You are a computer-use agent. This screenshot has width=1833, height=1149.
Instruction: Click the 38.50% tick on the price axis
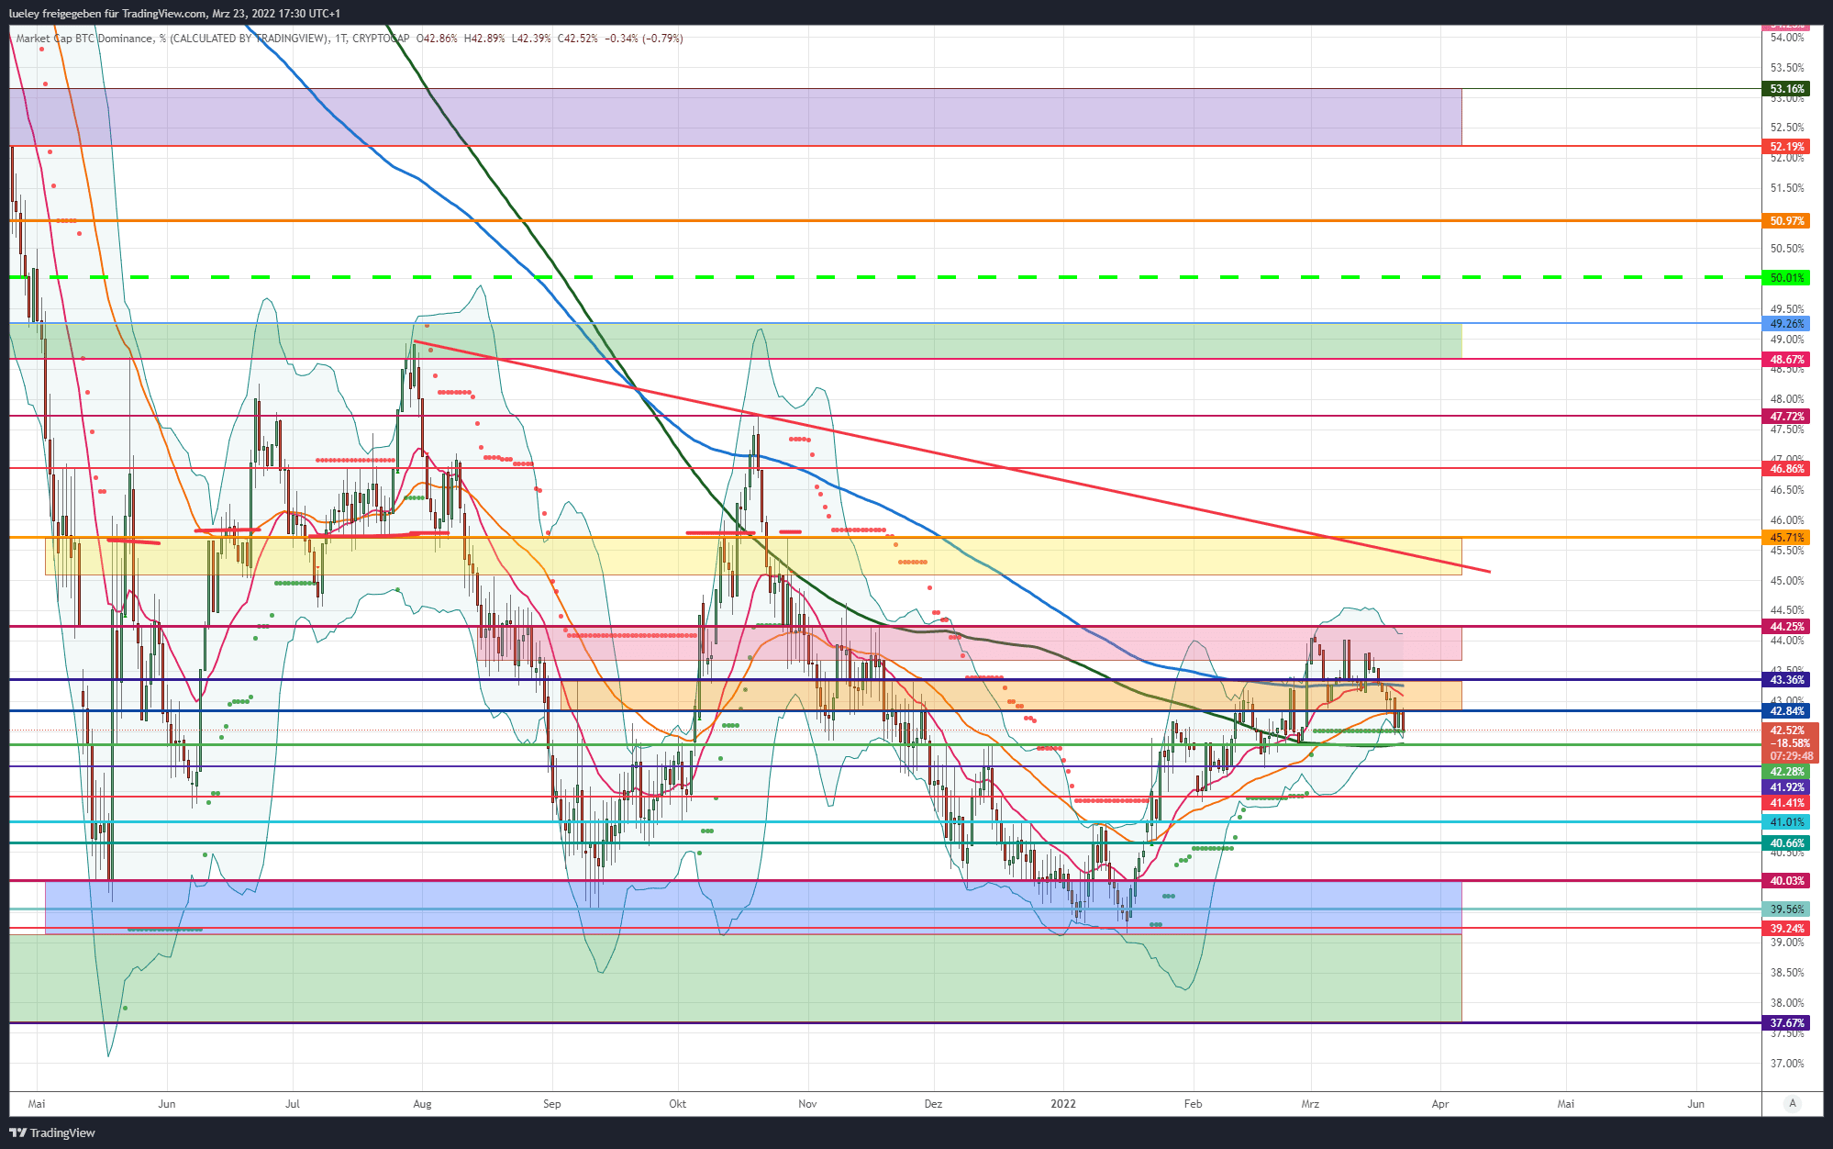pos(1787,973)
